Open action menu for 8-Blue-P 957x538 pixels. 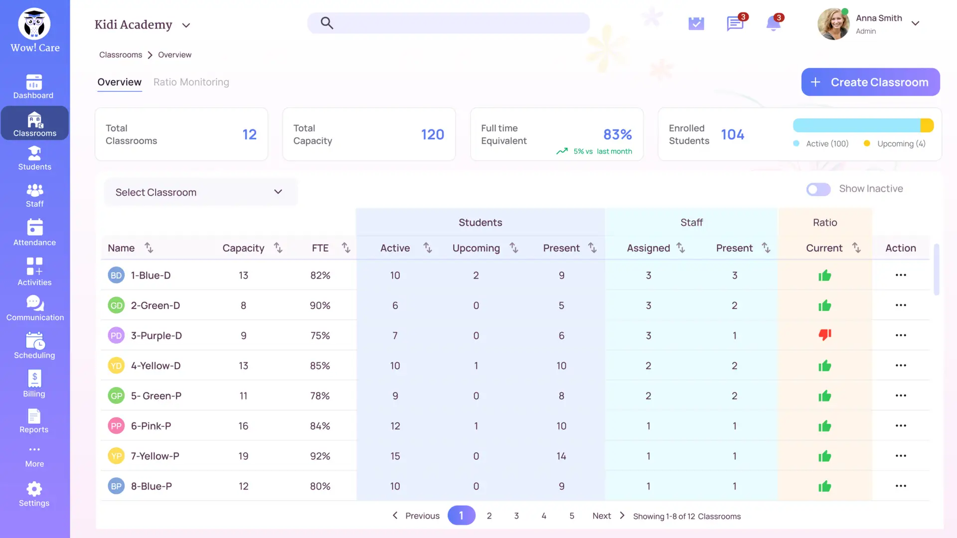click(901, 486)
